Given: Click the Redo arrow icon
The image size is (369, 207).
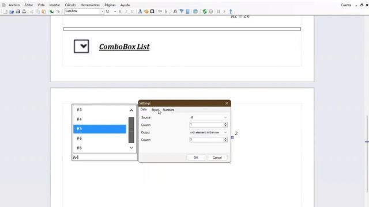Looking at the screenshot, I should pos(58,11).
